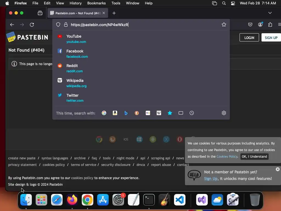Click the SIGN UP button
This screenshot has height=211, width=281.
[x=271, y=37]
